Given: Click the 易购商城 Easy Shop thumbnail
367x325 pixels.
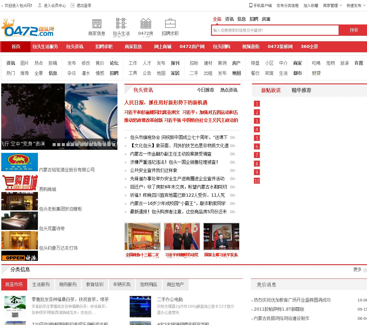Looking at the screenshot, I should pyautogui.click(x=20, y=183).
